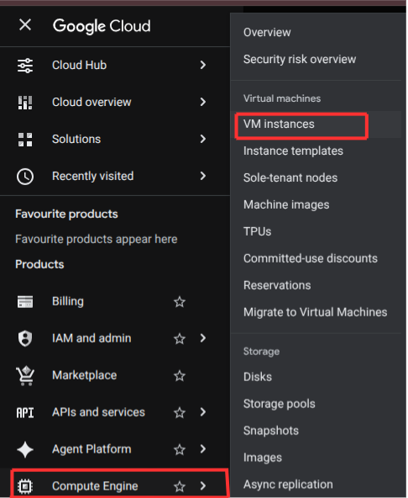This screenshot has height=498, width=408.
Task: Open Overview in Compute Engine submenu
Action: coord(267,33)
